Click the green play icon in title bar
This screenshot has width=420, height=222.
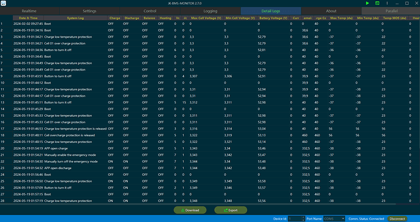point(368,3)
